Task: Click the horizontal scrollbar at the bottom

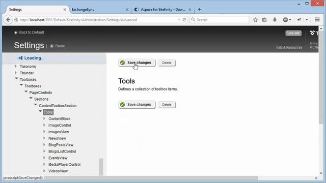Action: coord(151,178)
